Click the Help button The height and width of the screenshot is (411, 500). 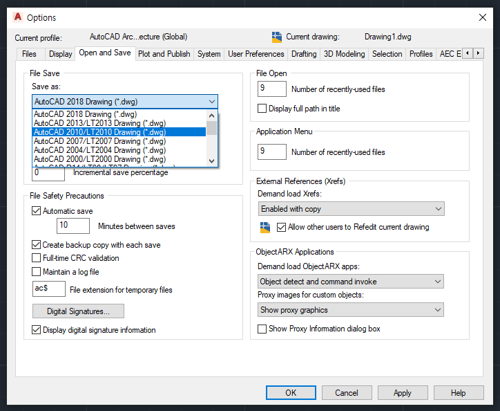459,392
